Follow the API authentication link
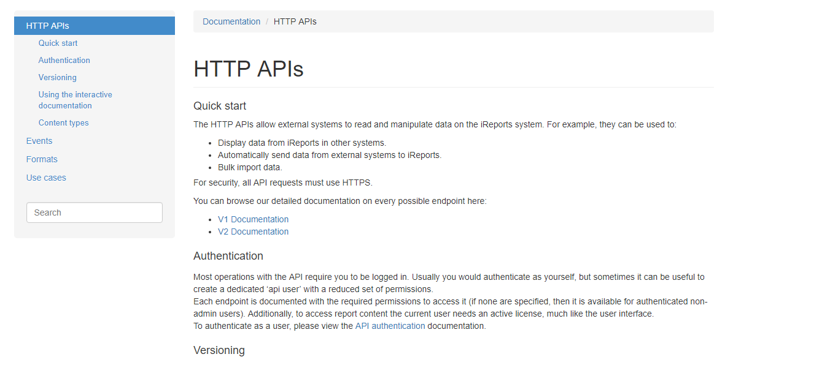Viewport: 814px width, 365px height. pyautogui.click(x=389, y=325)
